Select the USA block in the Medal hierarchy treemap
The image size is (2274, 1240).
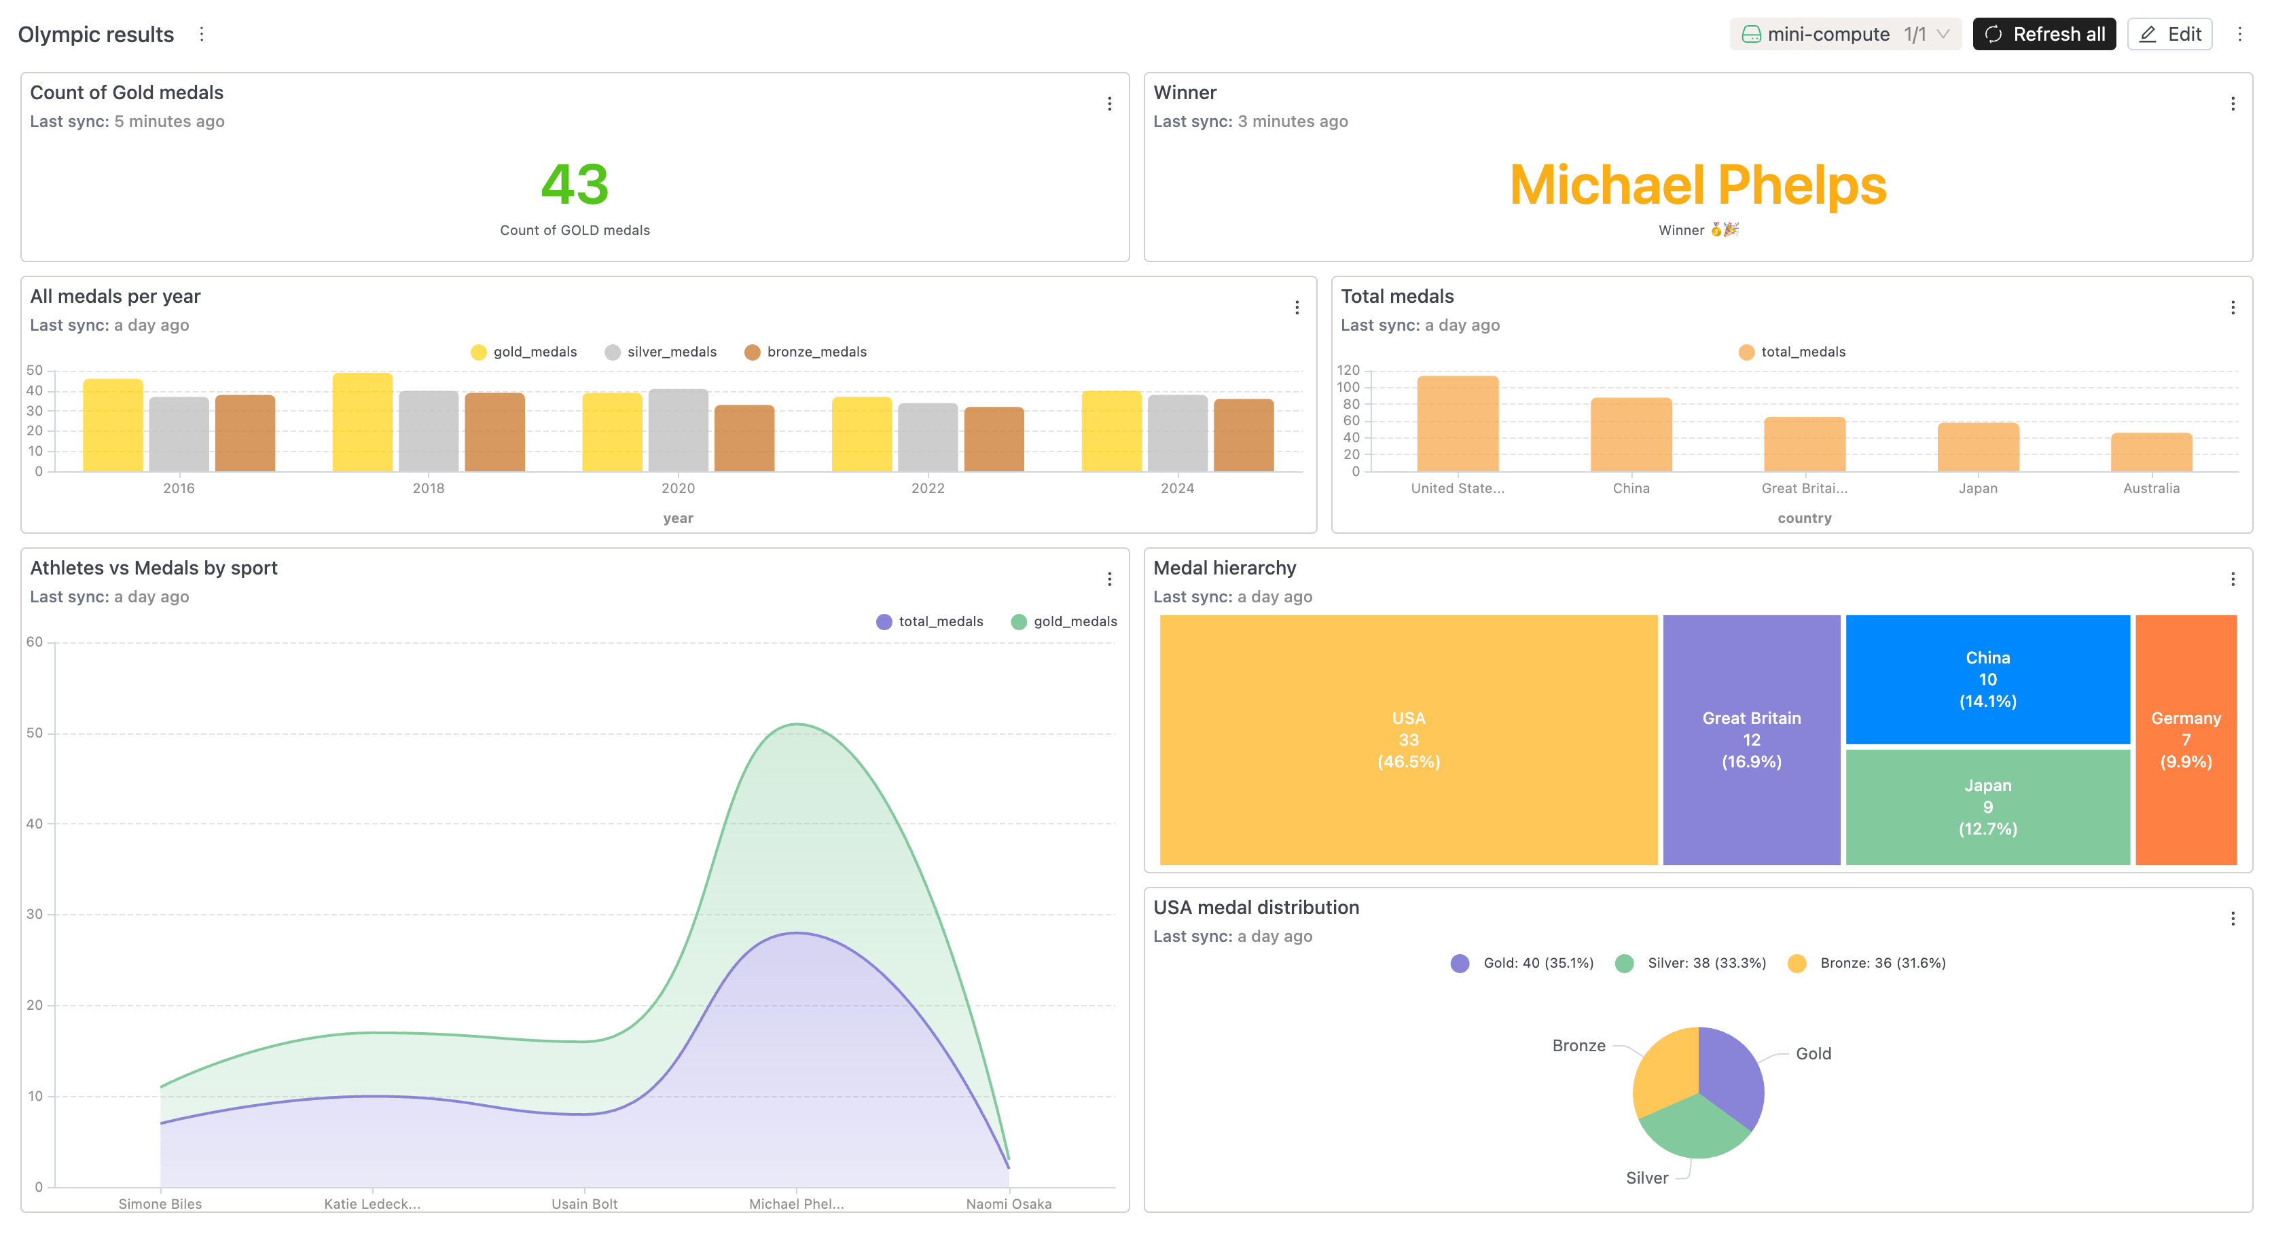click(x=1408, y=740)
